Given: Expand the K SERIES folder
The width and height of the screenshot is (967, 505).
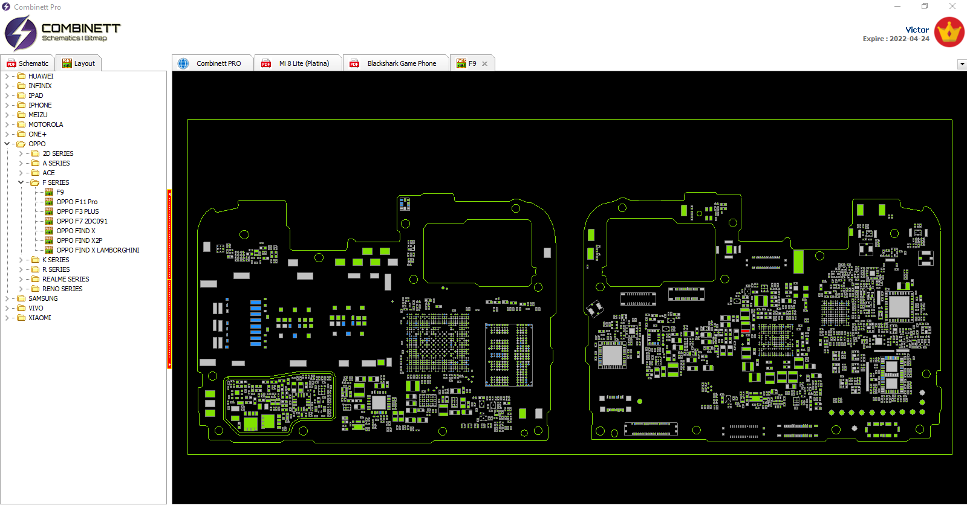Looking at the screenshot, I should (x=21, y=260).
